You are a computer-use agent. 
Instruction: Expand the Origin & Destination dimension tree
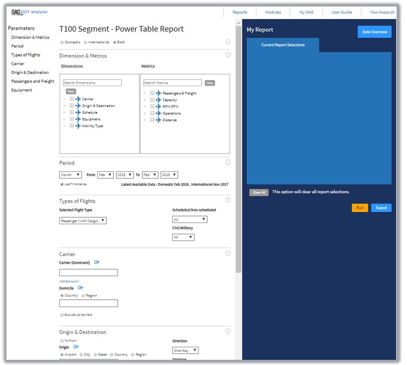(x=64, y=106)
